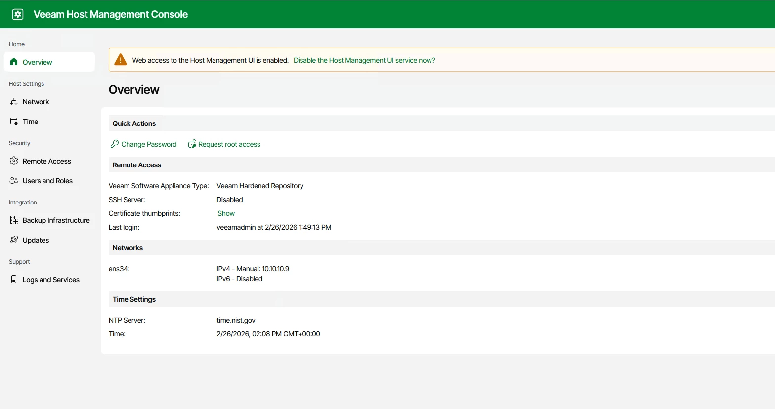
Task: Click the Veeam Hardened Repository value
Action: (260, 186)
